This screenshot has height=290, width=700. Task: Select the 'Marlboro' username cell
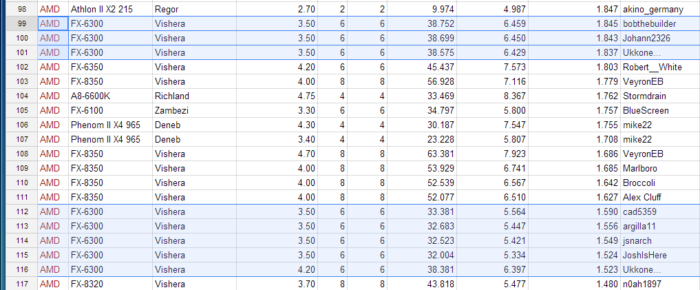pos(660,169)
